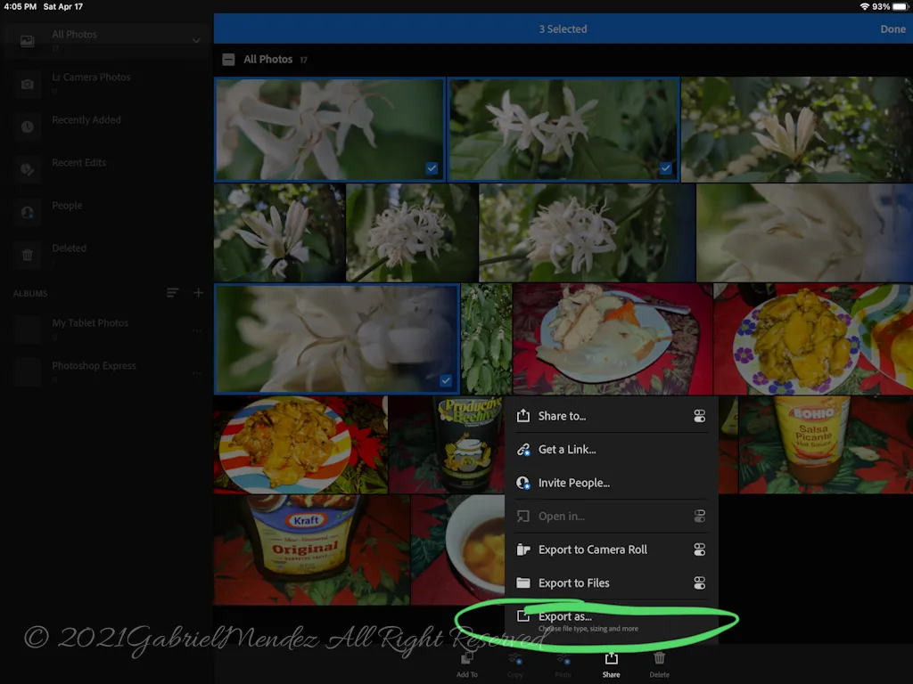
Task: Select the Bohio Salsa Picante photo
Action: [x=826, y=445]
